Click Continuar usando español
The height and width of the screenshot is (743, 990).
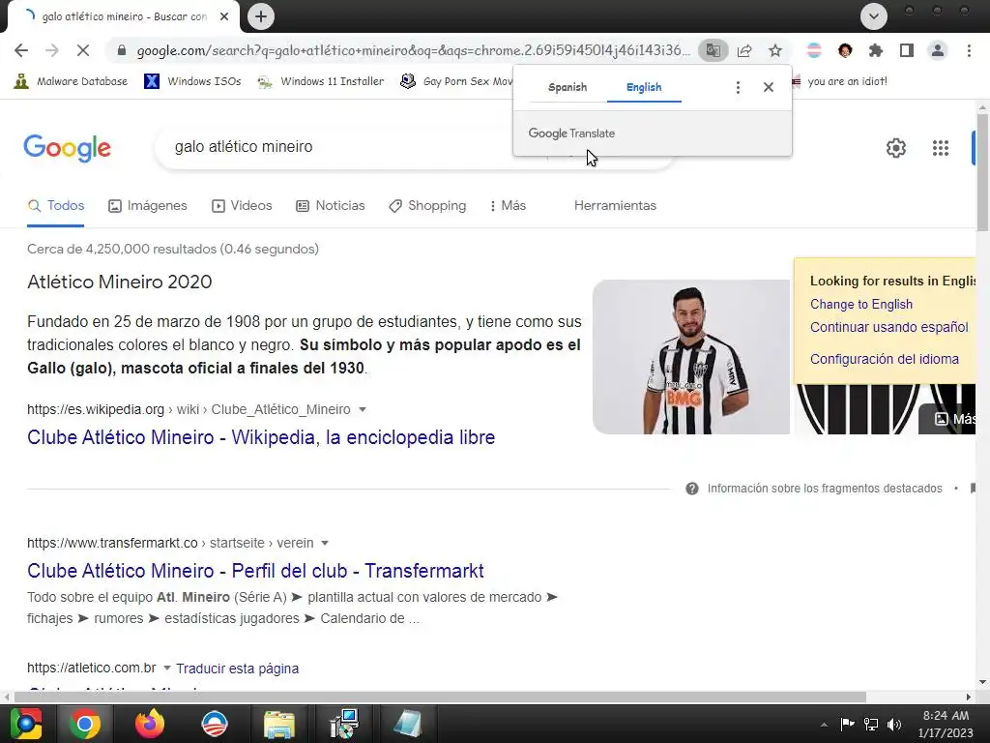point(889,327)
